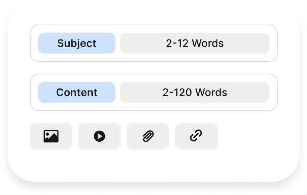Select the 2-12 Words field
Screen dimensions: 307x195
[195, 43]
